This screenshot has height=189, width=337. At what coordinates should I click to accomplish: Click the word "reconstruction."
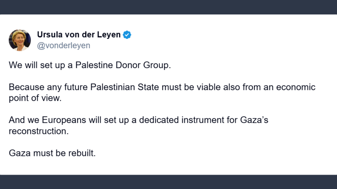[x=39, y=131]
